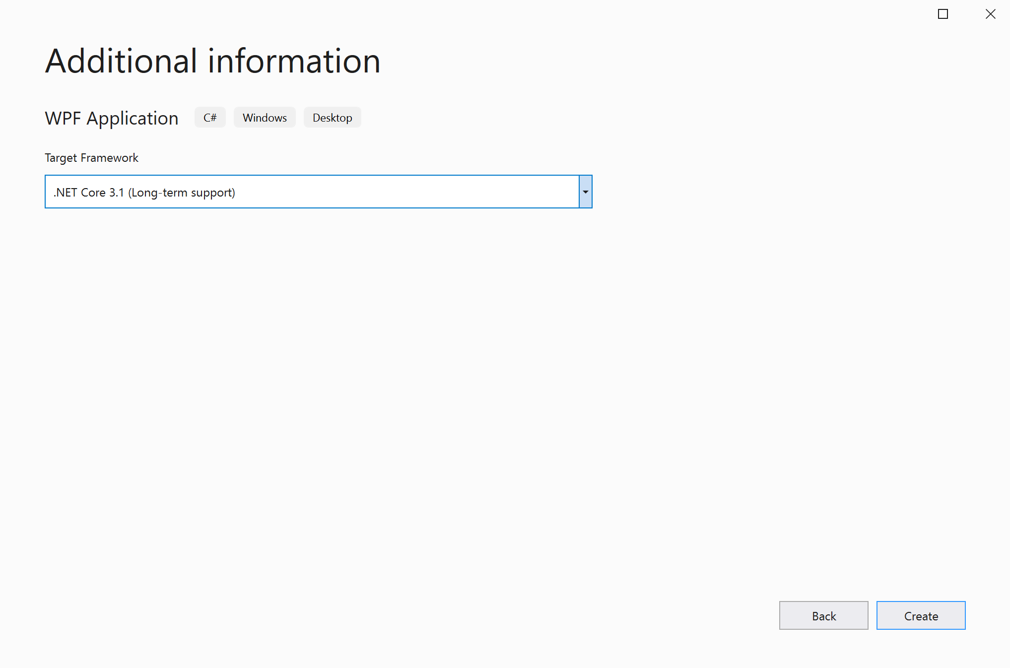Click the Windows platform tag
The image size is (1010, 668).
(264, 117)
